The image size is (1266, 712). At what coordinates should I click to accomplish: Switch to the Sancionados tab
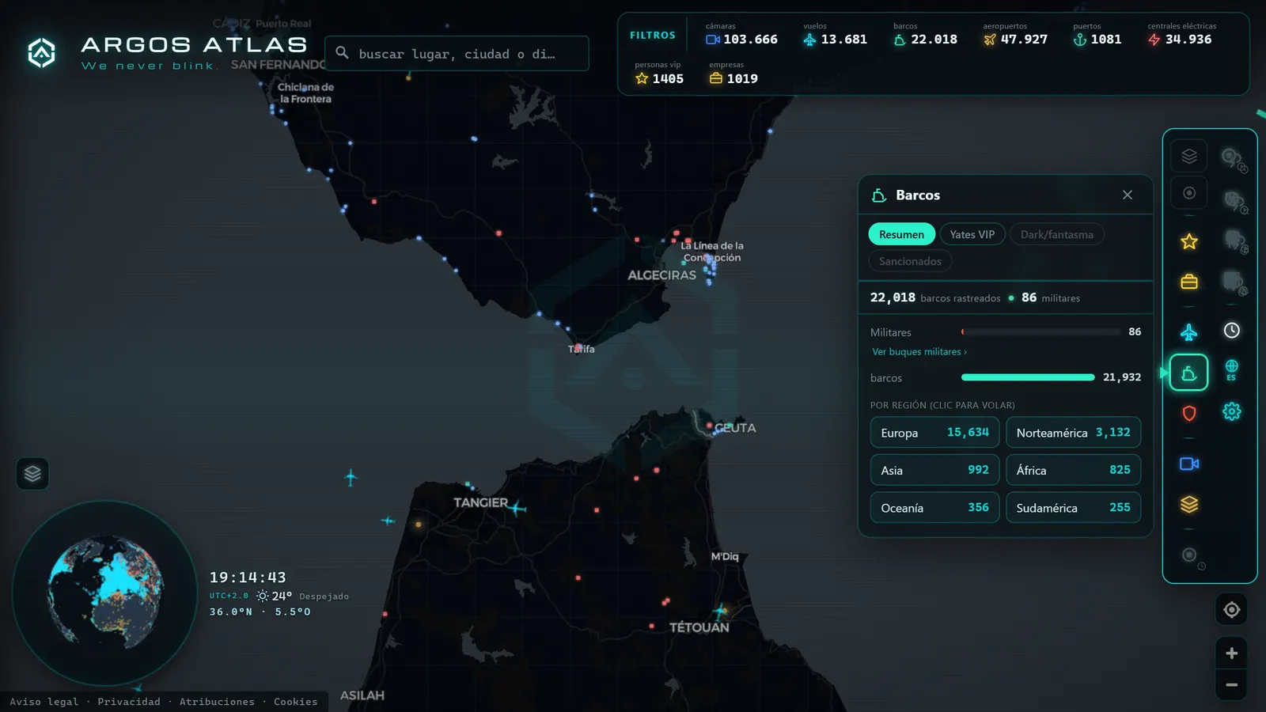[910, 261]
